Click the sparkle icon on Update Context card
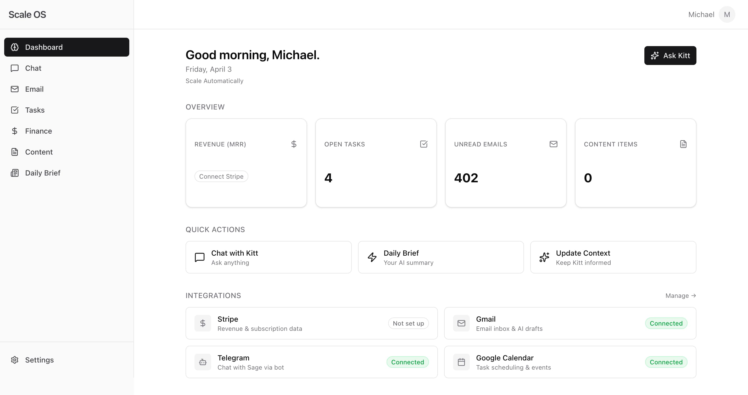This screenshot has width=748, height=395. (544, 257)
